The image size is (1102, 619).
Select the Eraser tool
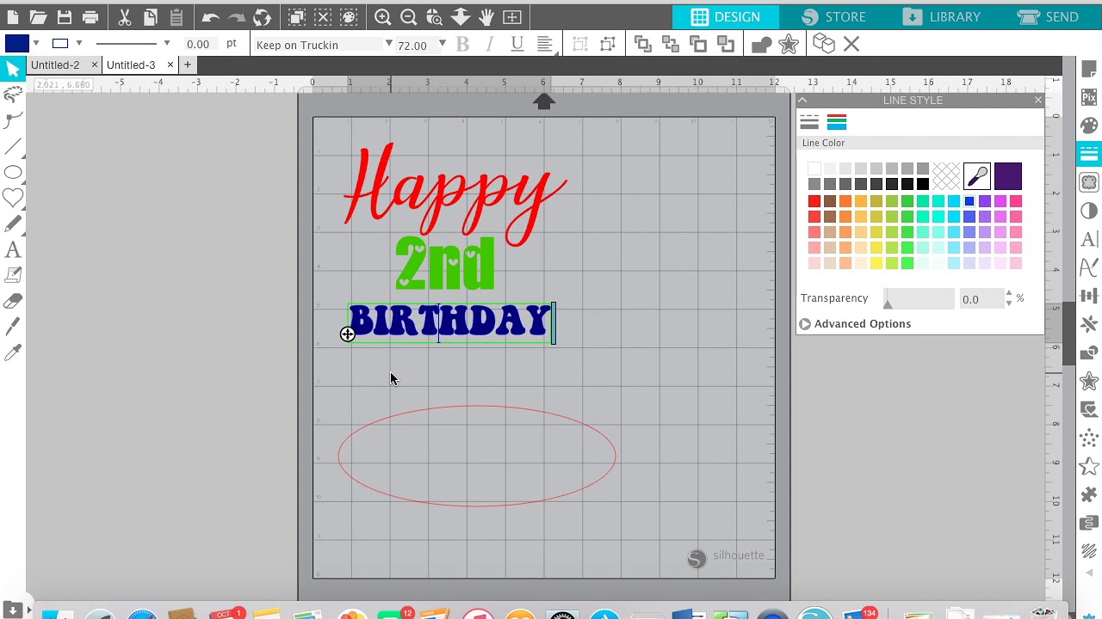[x=13, y=301]
